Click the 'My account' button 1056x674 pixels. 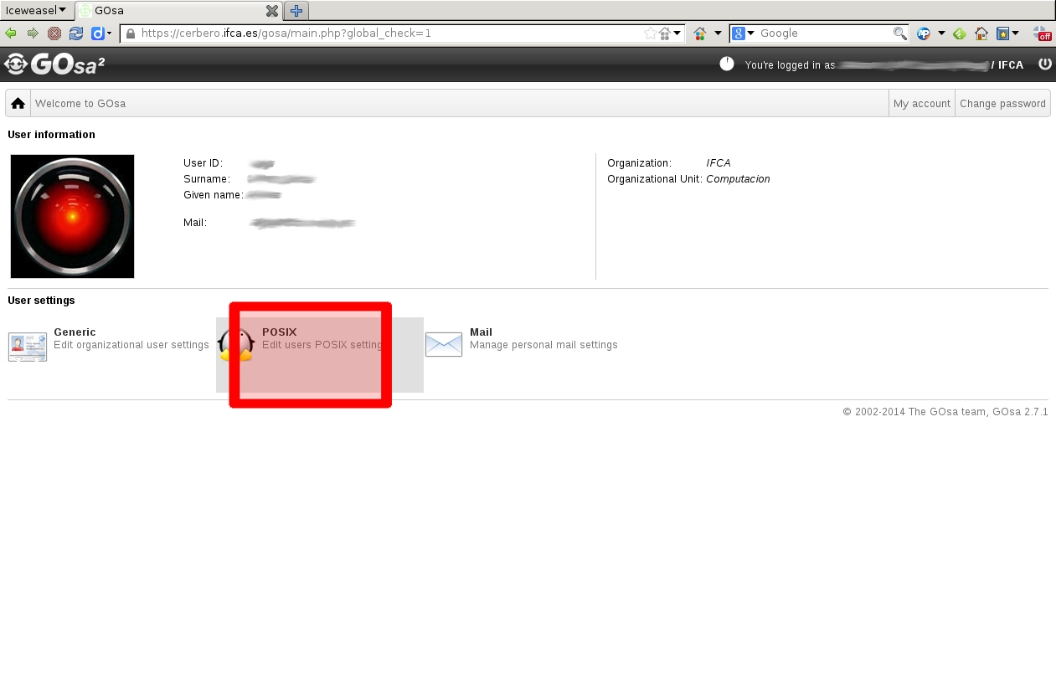pyautogui.click(x=921, y=104)
